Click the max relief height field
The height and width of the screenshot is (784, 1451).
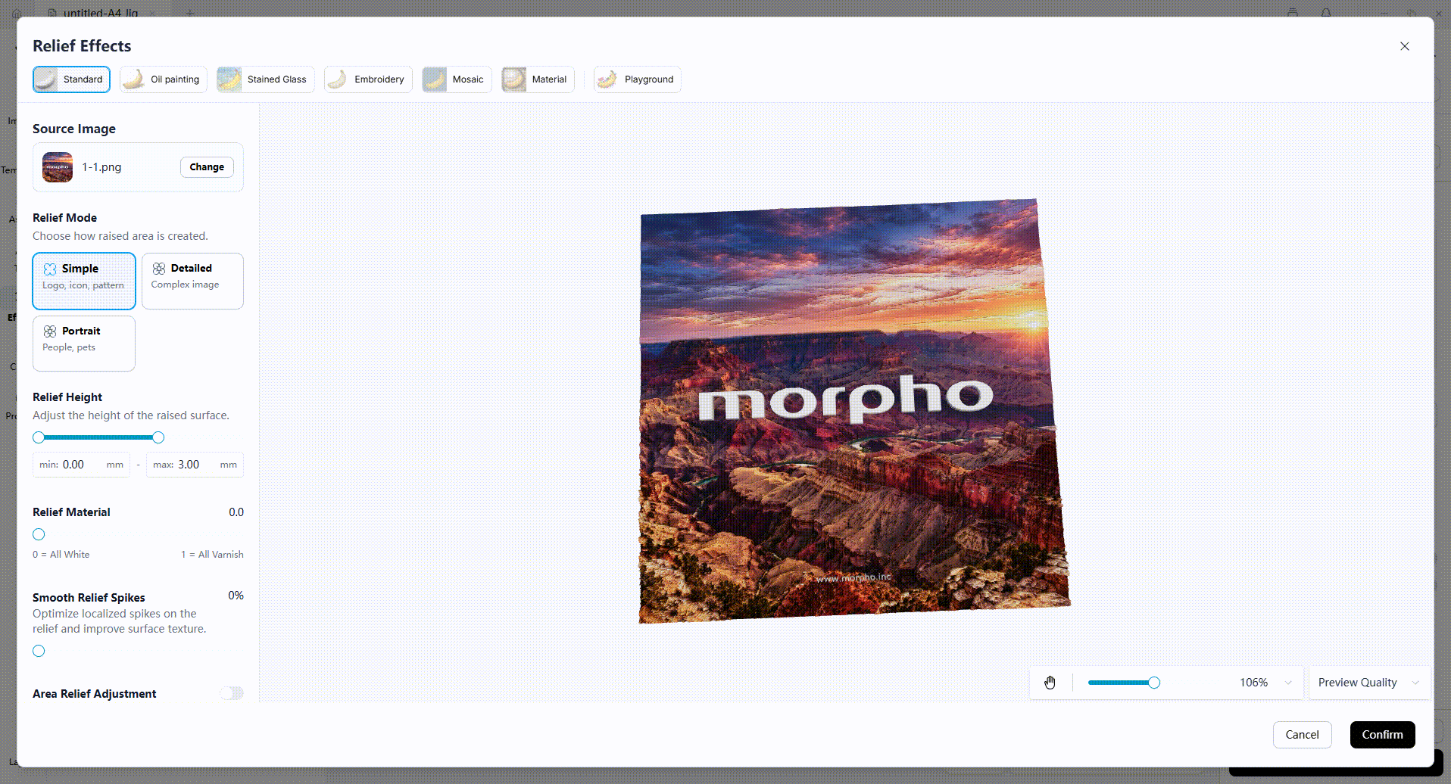coord(195,465)
